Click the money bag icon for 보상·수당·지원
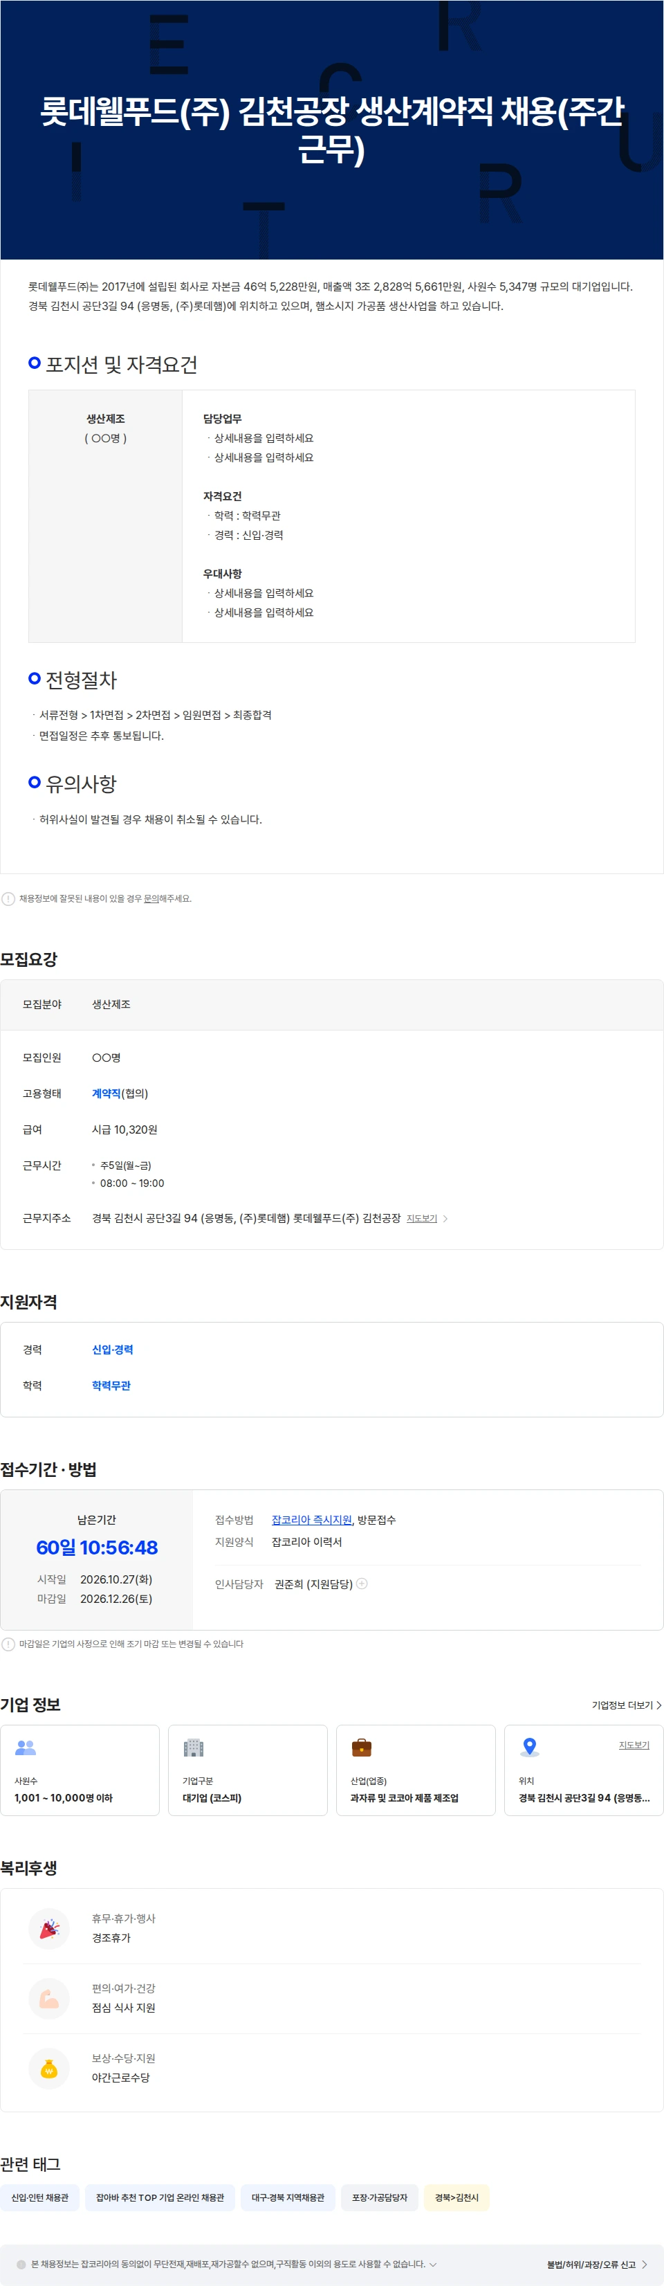 point(48,2069)
